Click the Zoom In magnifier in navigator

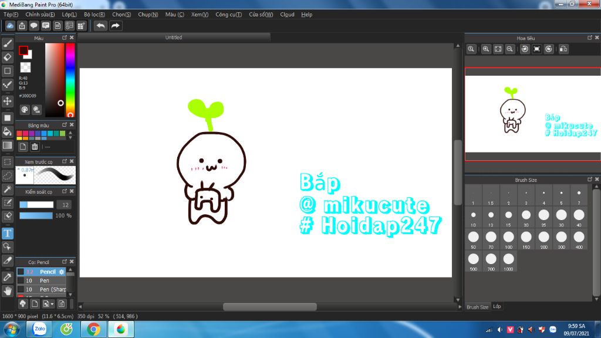point(485,49)
